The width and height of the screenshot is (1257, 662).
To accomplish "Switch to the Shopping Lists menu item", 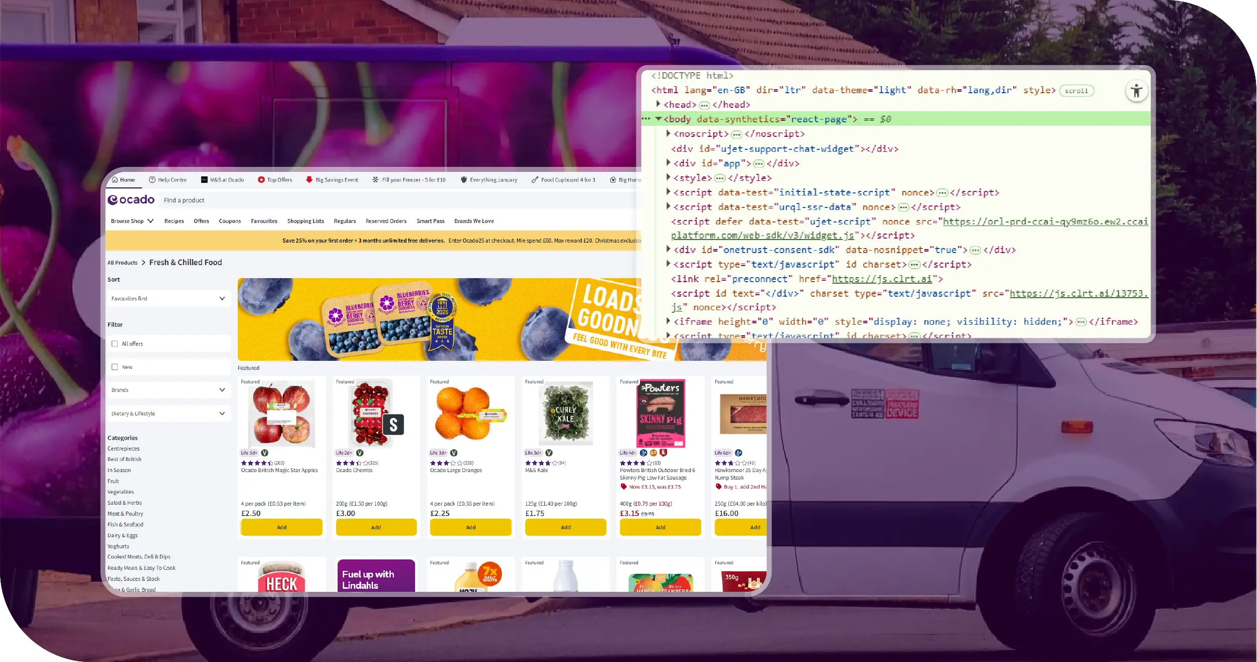I will point(305,220).
